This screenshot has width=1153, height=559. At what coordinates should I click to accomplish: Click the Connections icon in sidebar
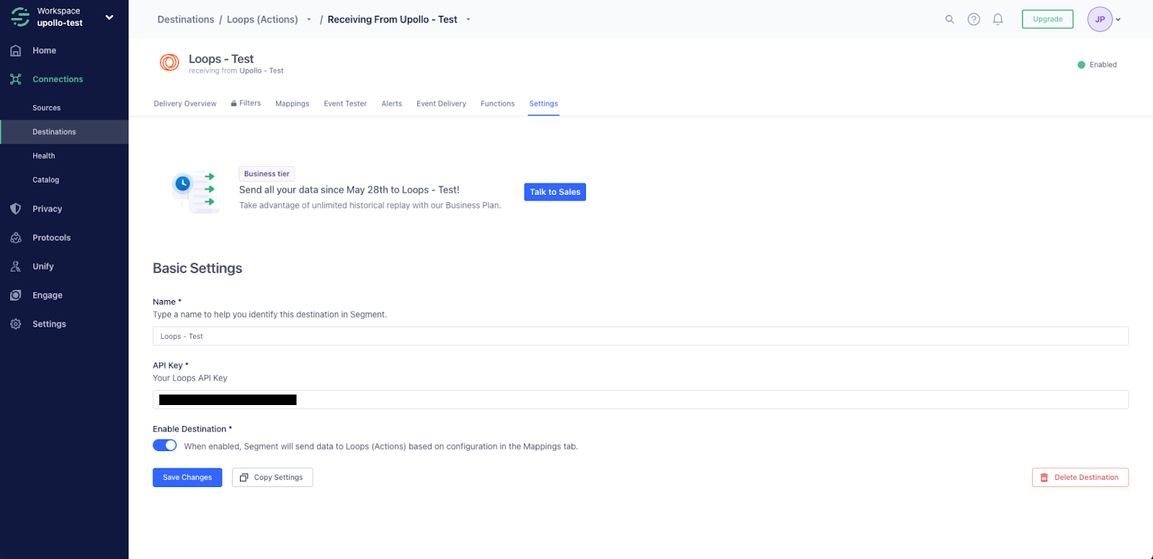[16, 79]
